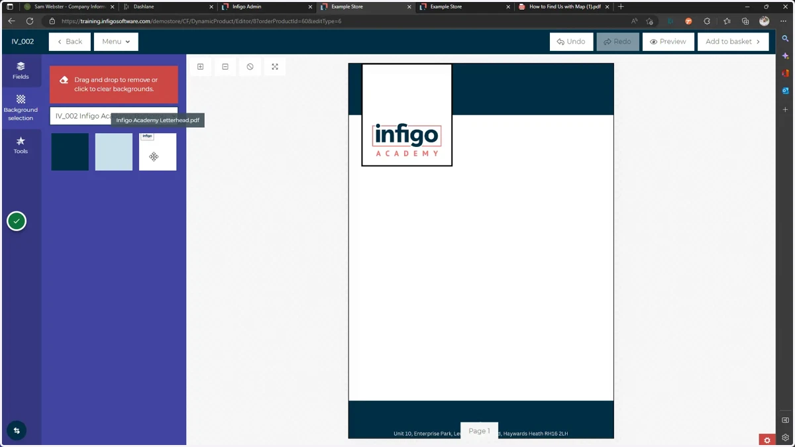This screenshot has height=447, width=795.
Task: Open the Copilot sparkle sidebar icon
Action: coord(785,56)
